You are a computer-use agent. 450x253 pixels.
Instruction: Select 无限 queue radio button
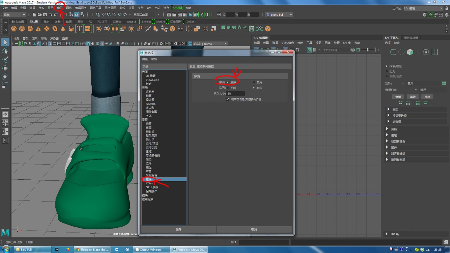click(x=228, y=88)
